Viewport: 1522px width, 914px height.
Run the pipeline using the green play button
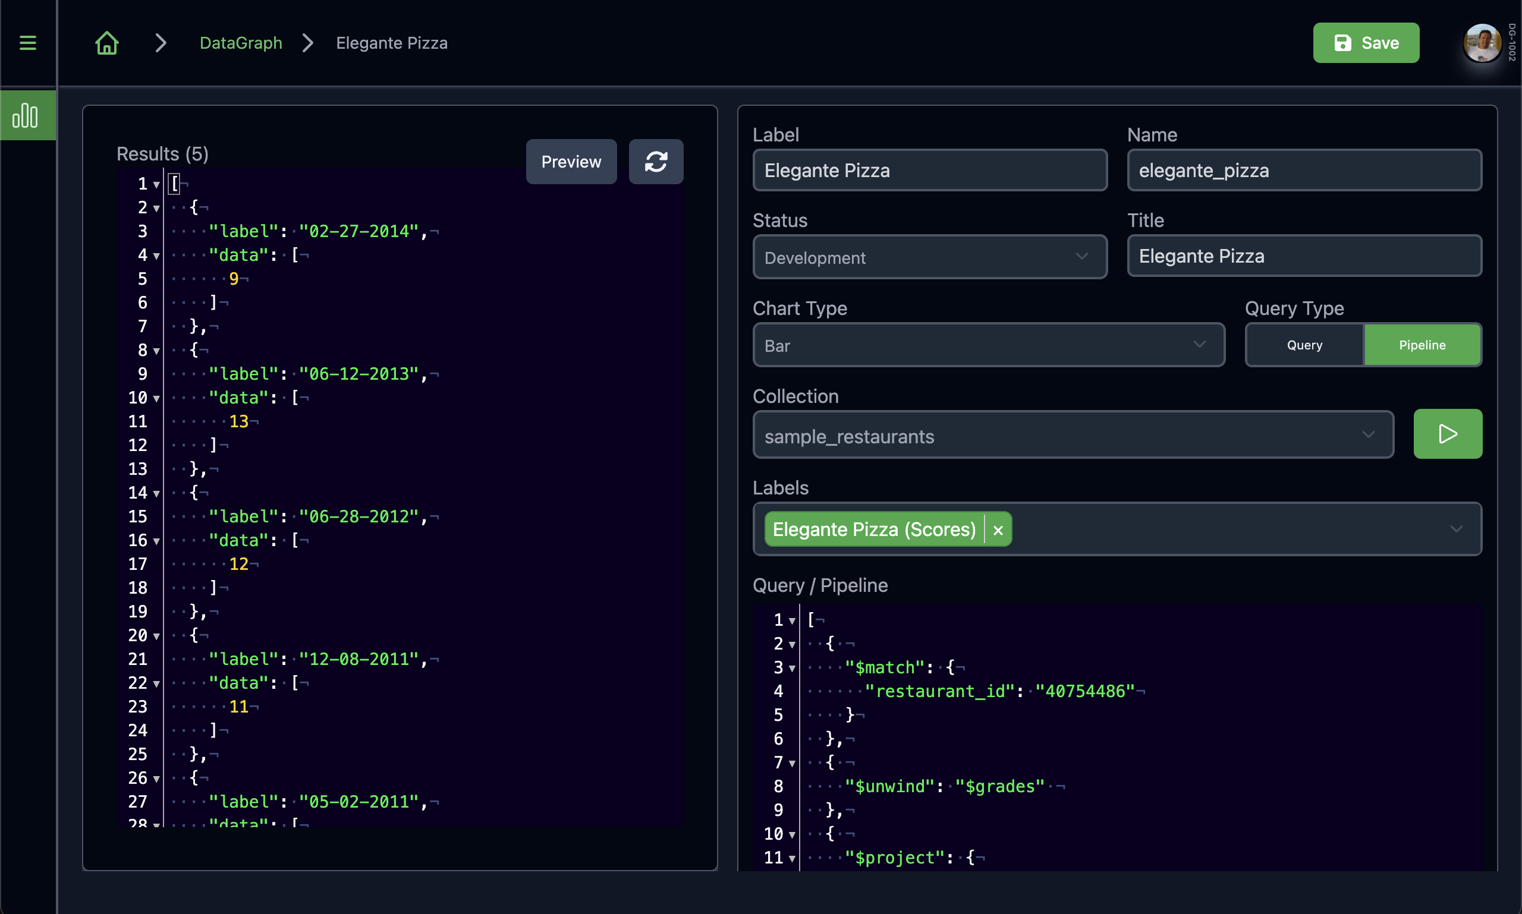(1447, 434)
